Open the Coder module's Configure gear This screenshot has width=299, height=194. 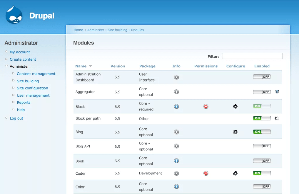click(x=235, y=173)
